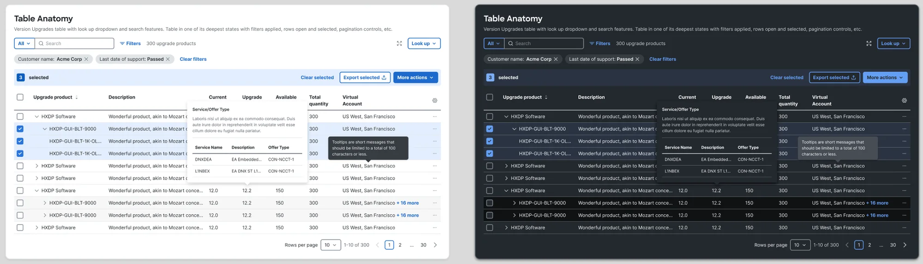Image resolution: width=923 pixels, height=264 pixels.
Task: Select current page 1 in dark pagination
Action: (x=859, y=245)
